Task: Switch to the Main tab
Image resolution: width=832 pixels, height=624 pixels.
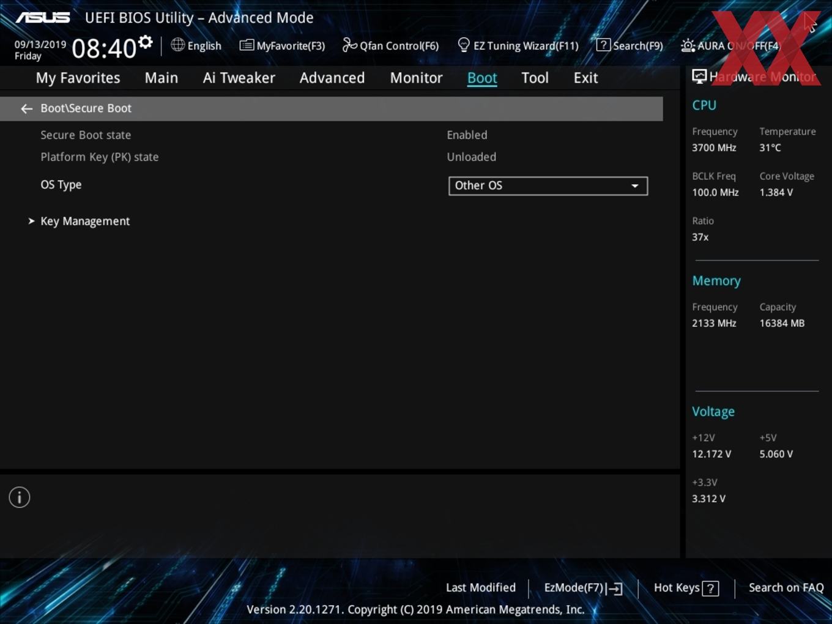Action: (x=162, y=78)
